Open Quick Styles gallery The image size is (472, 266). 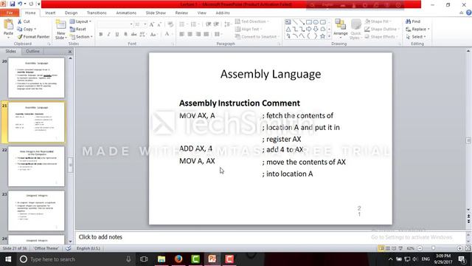pyautogui.click(x=355, y=30)
